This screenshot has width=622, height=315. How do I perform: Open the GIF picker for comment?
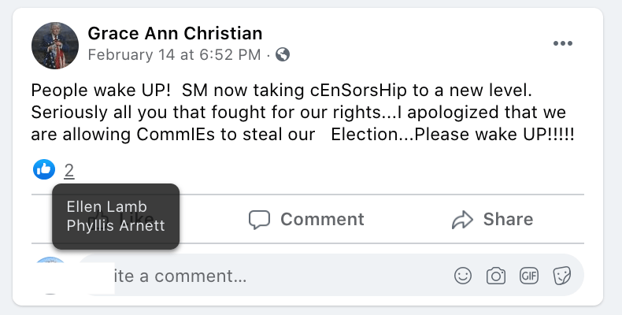pyautogui.click(x=528, y=276)
